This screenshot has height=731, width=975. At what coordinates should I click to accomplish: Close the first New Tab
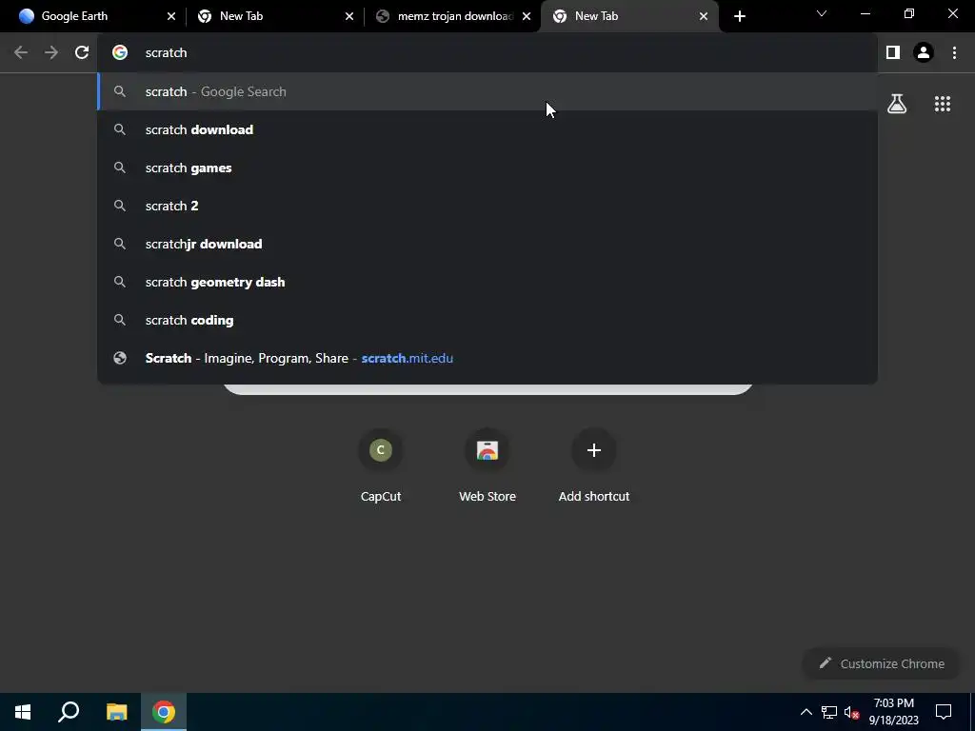(348, 16)
